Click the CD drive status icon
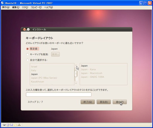 pyautogui.click(x=8, y=125)
